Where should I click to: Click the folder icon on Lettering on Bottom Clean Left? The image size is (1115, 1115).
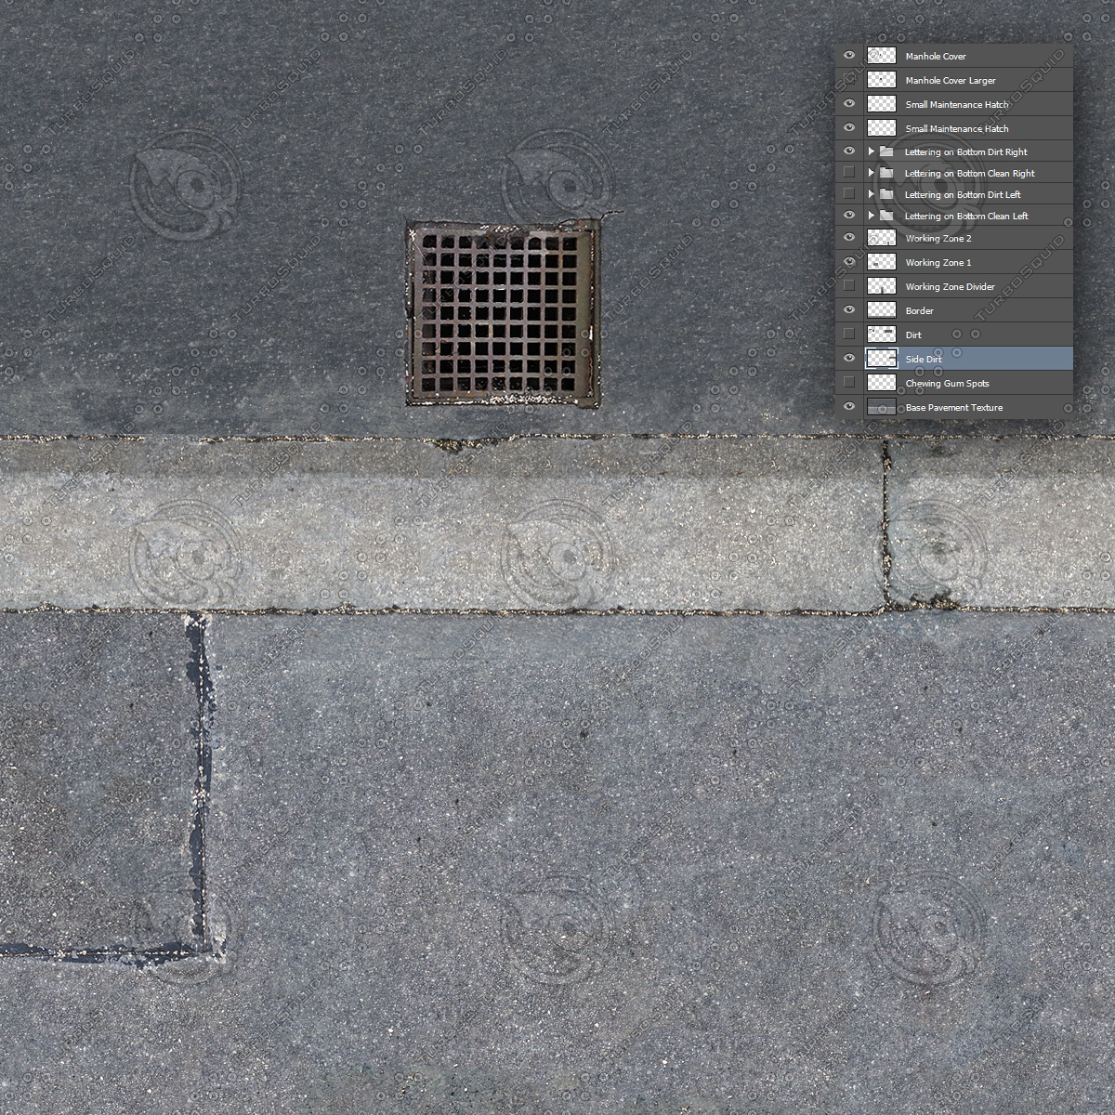(885, 215)
